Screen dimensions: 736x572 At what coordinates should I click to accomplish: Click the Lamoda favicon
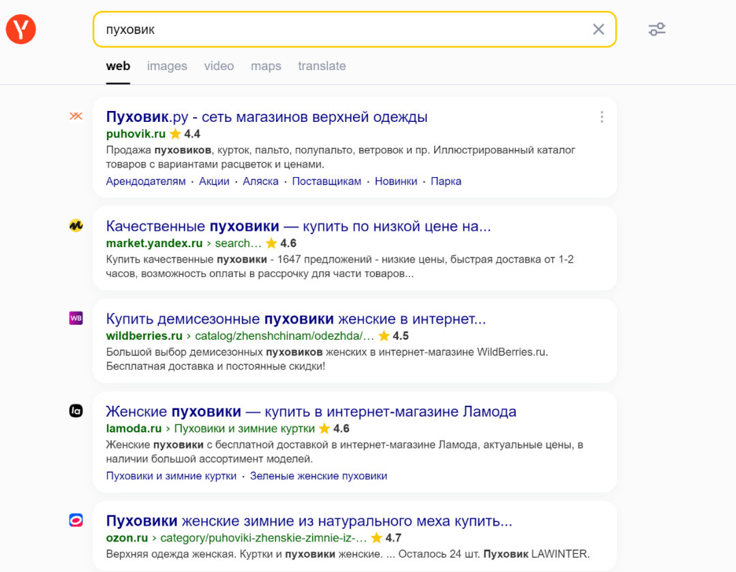[x=76, y=411]
